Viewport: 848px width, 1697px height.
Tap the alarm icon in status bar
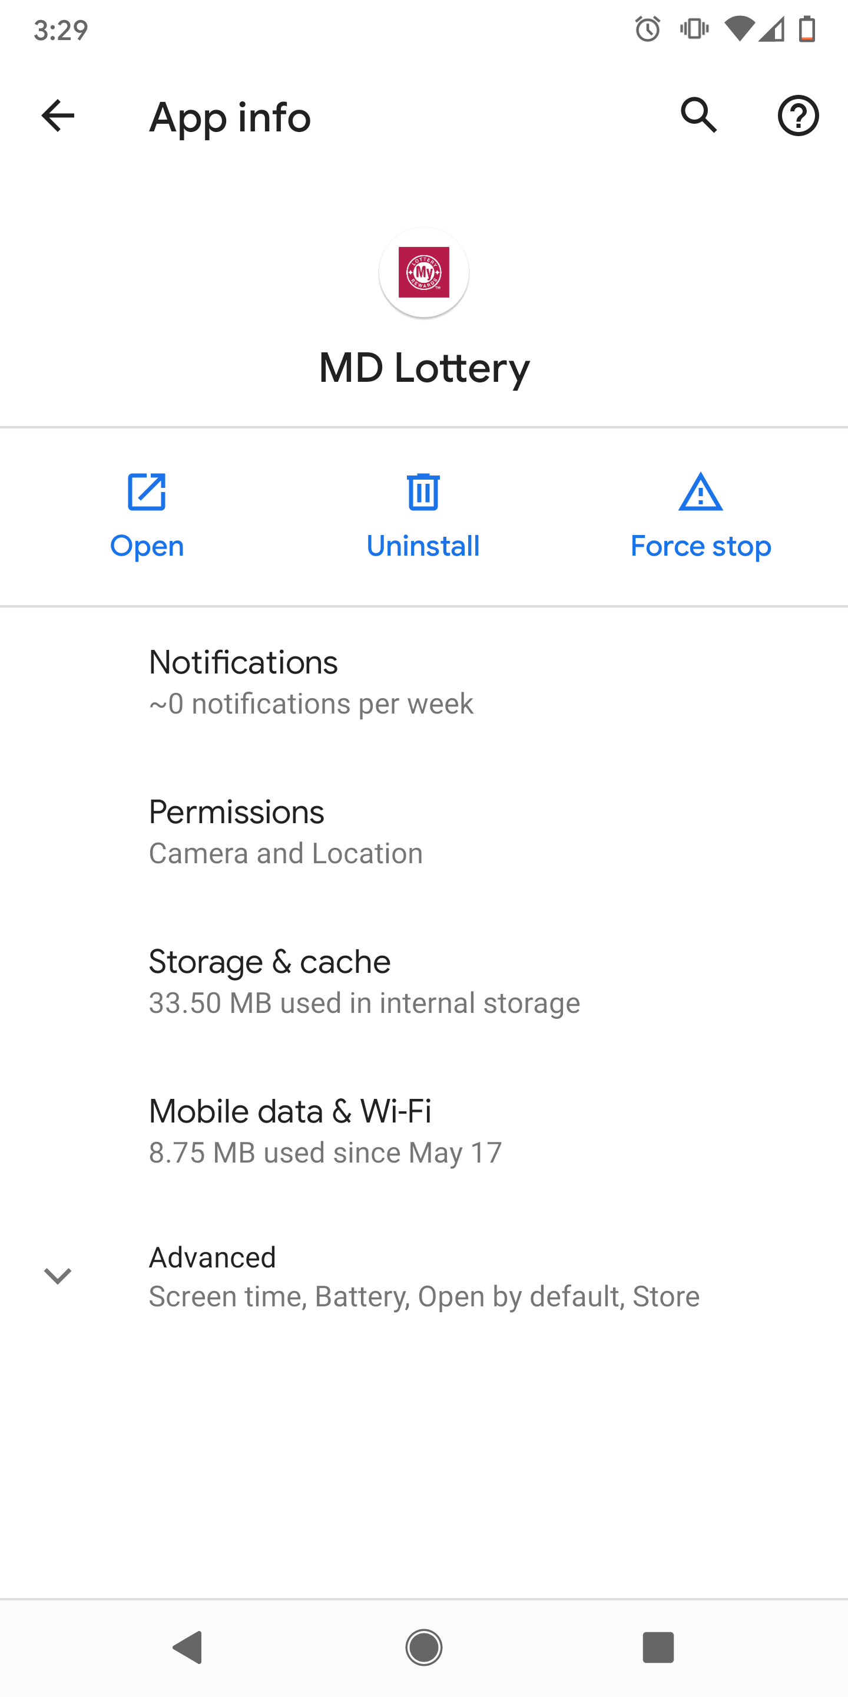coord(648,29)
